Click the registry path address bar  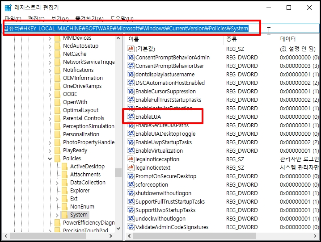(160, 29)
